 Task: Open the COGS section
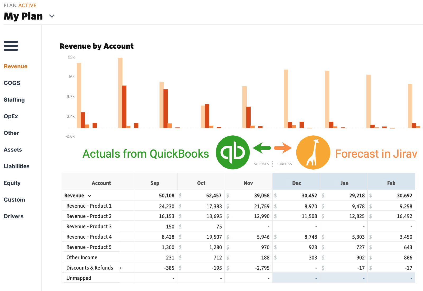[12, 83]
